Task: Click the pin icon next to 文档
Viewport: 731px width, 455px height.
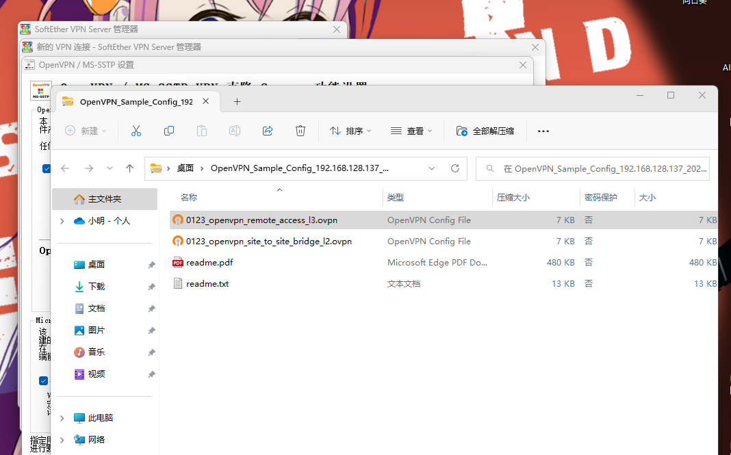Action: click(151, 309)
